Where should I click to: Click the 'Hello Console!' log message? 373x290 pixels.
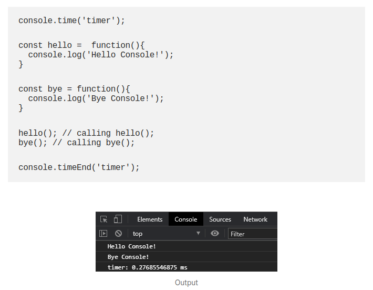pyautogui.click(x=132, y=246)
